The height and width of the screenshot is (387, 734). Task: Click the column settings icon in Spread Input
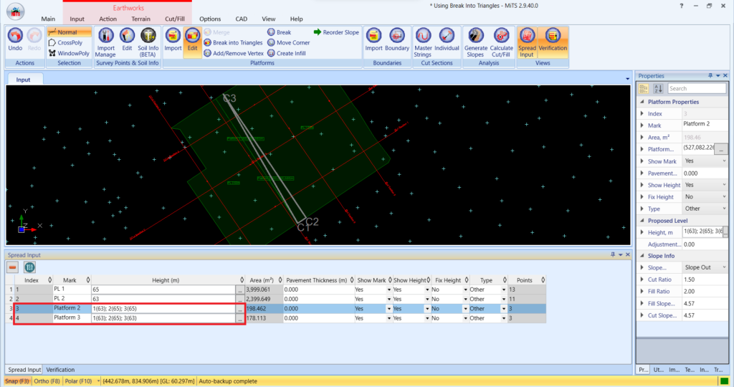(x=29, y=267)
